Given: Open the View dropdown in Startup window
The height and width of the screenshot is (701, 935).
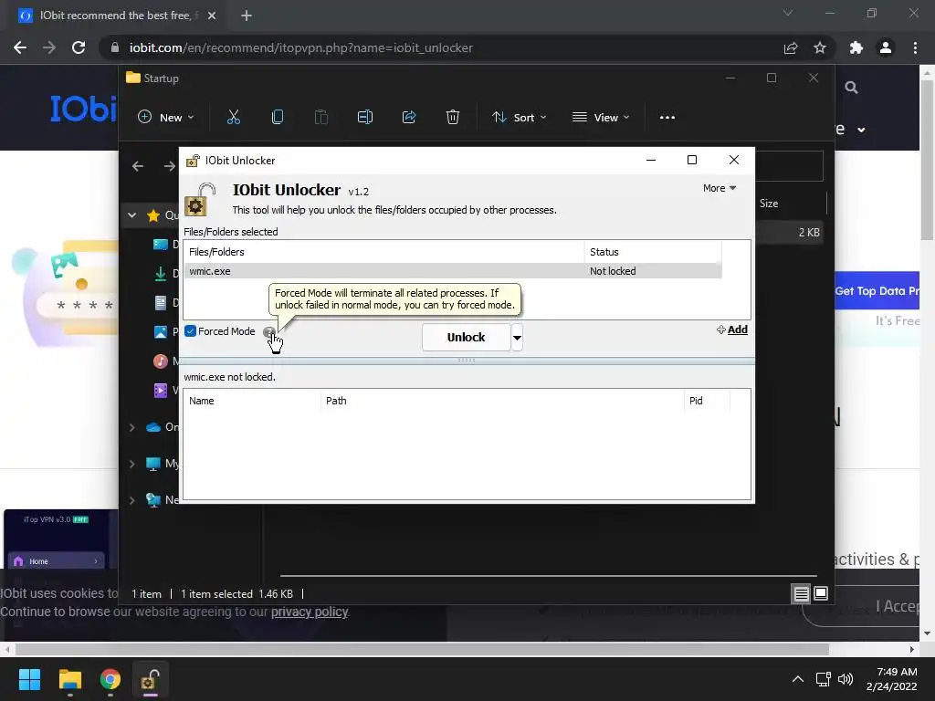Looking at the screenshot, I should click(x=601, y=118).
